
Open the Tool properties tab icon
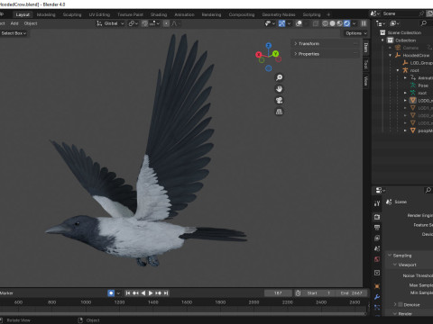(x=377, y=203)
